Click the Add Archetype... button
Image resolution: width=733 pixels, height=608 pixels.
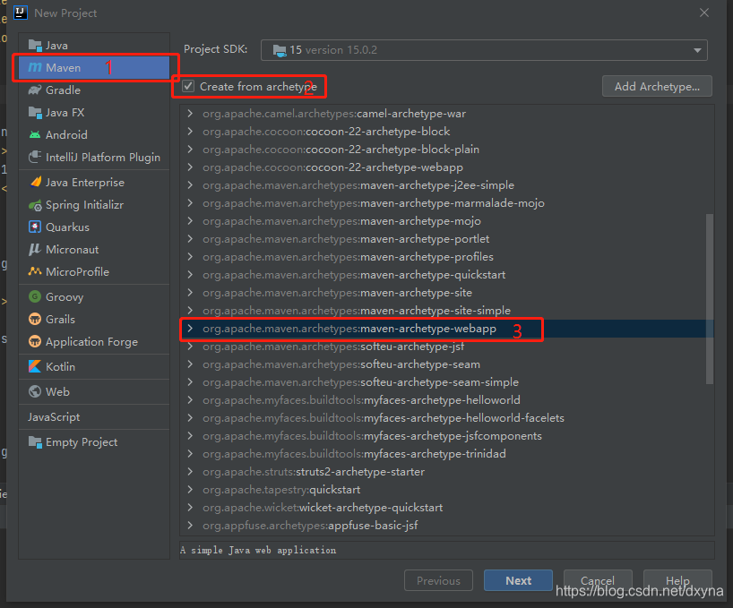657,86
